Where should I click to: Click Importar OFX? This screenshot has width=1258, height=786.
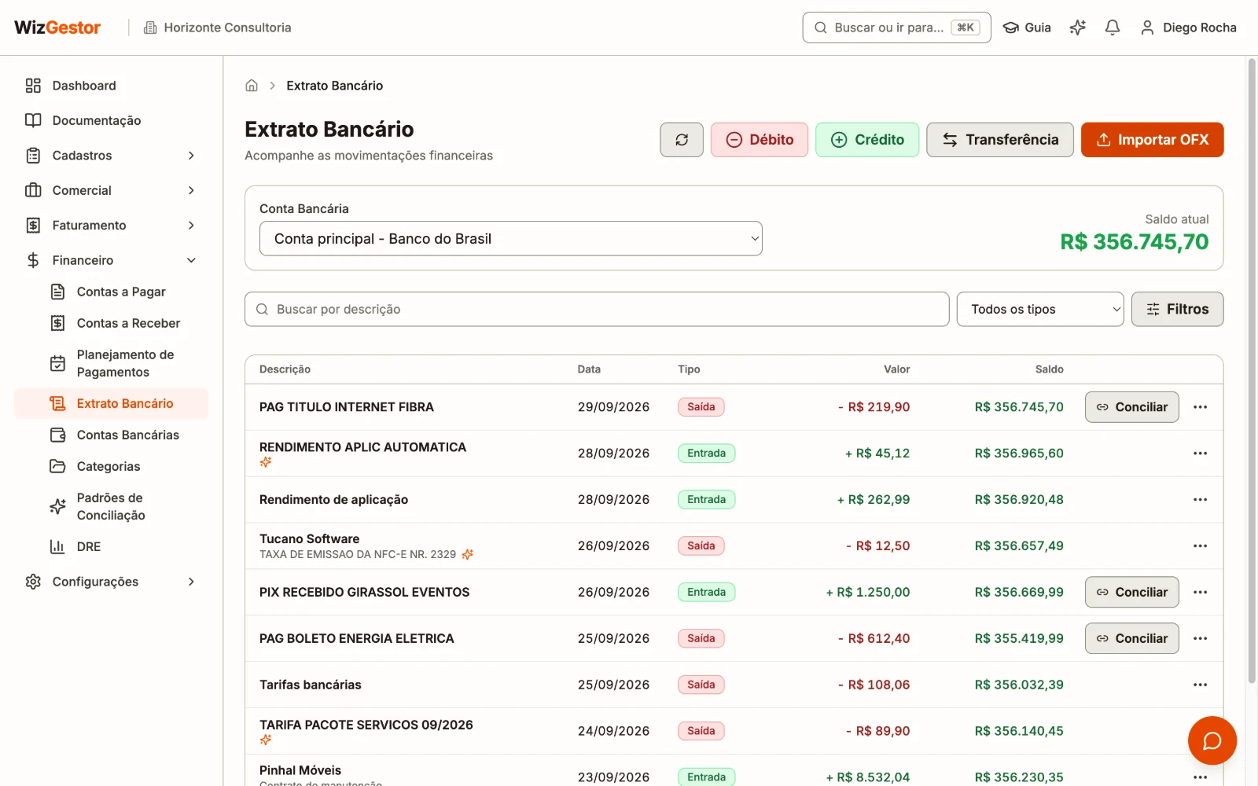pos(1153,140)
